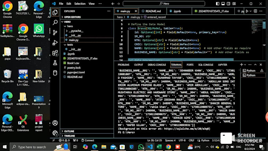This screenshot has height=151, width=268.
Task: Open Explorer Views and More Actions ellipsis
Action: 109,11
